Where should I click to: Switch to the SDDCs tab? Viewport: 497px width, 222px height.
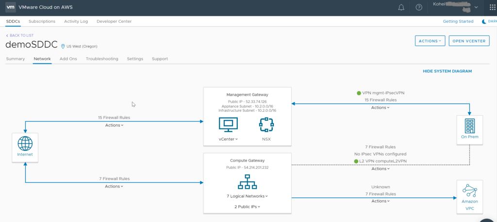click(x=13, y=21)
